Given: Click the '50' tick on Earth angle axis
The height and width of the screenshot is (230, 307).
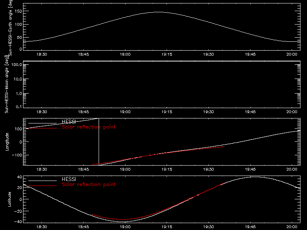Looking at the screenshot, I should pyautogui.click(x=20, y=37).
